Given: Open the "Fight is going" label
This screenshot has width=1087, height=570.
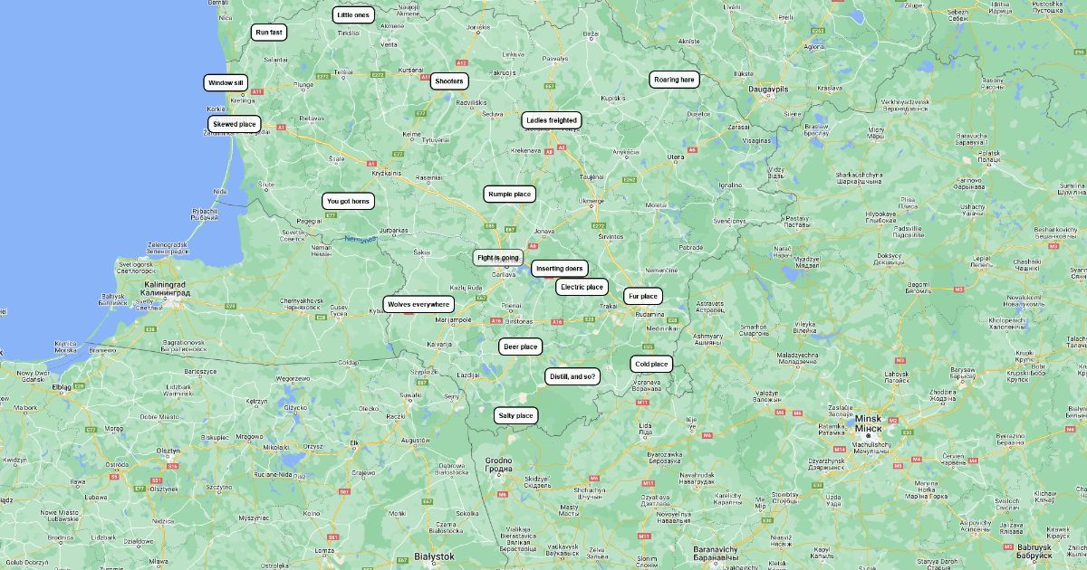Looking at the screenshot, I should [498, 258].
